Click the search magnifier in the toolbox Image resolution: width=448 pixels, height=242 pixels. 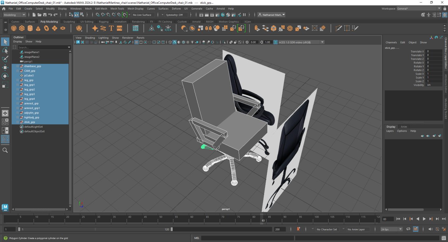coord(5,150)
